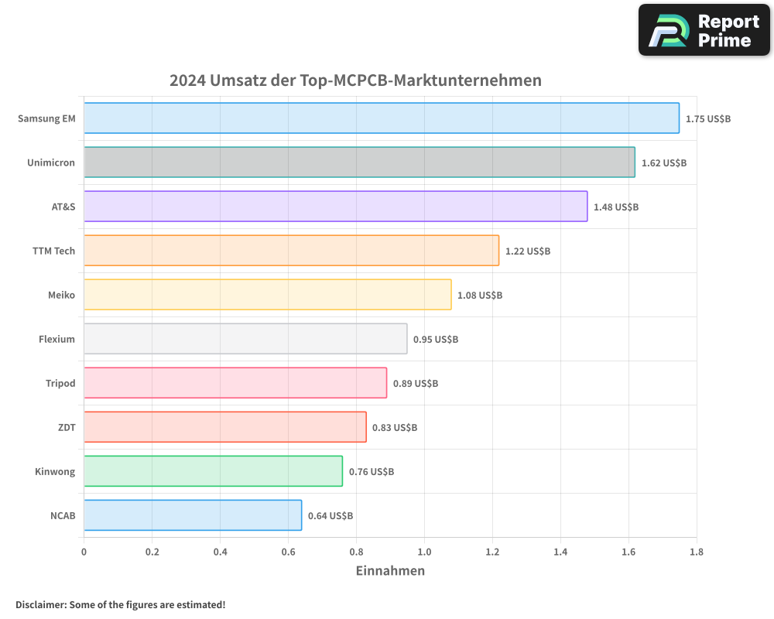Select the Flexium revenue bar
Viewport: 774px width, 619px height.
tap(244, 339)
